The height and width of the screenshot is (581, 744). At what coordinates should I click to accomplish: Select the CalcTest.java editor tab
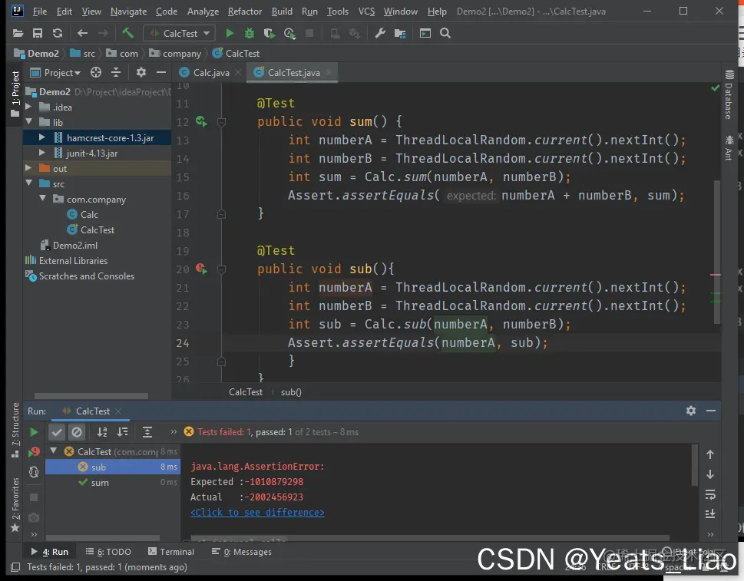coord(293,73)
